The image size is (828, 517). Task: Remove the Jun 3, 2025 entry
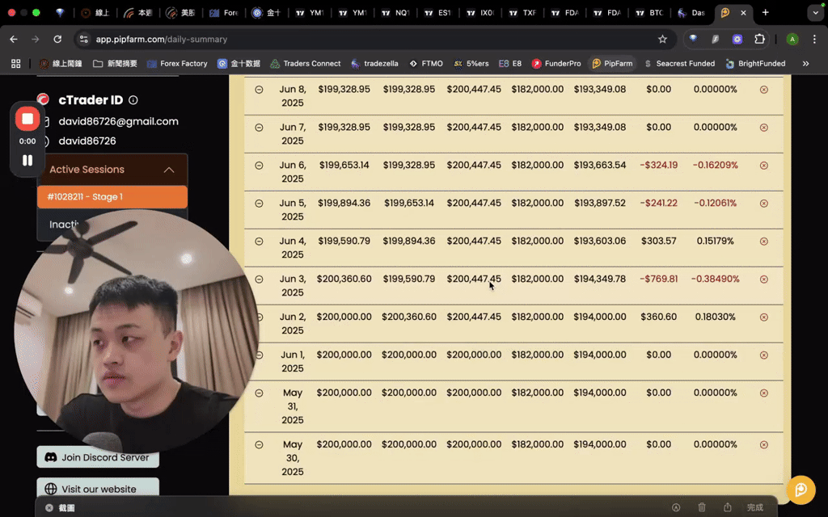[x=763, y=280]
